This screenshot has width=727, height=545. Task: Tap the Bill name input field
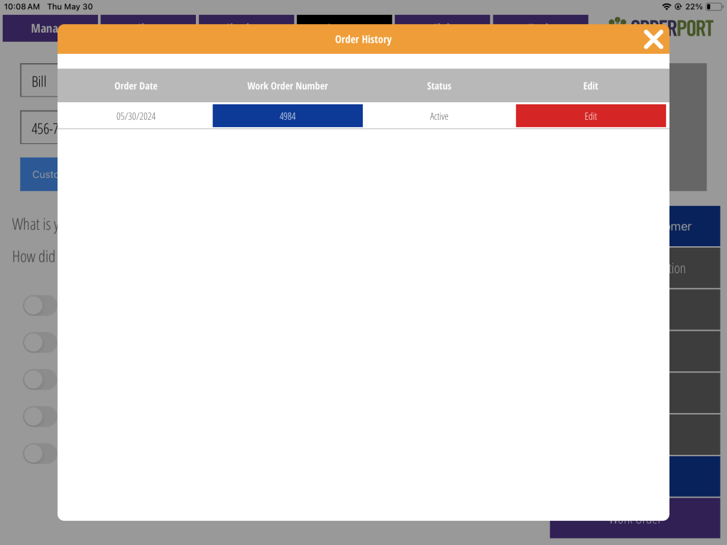(39, 82)
